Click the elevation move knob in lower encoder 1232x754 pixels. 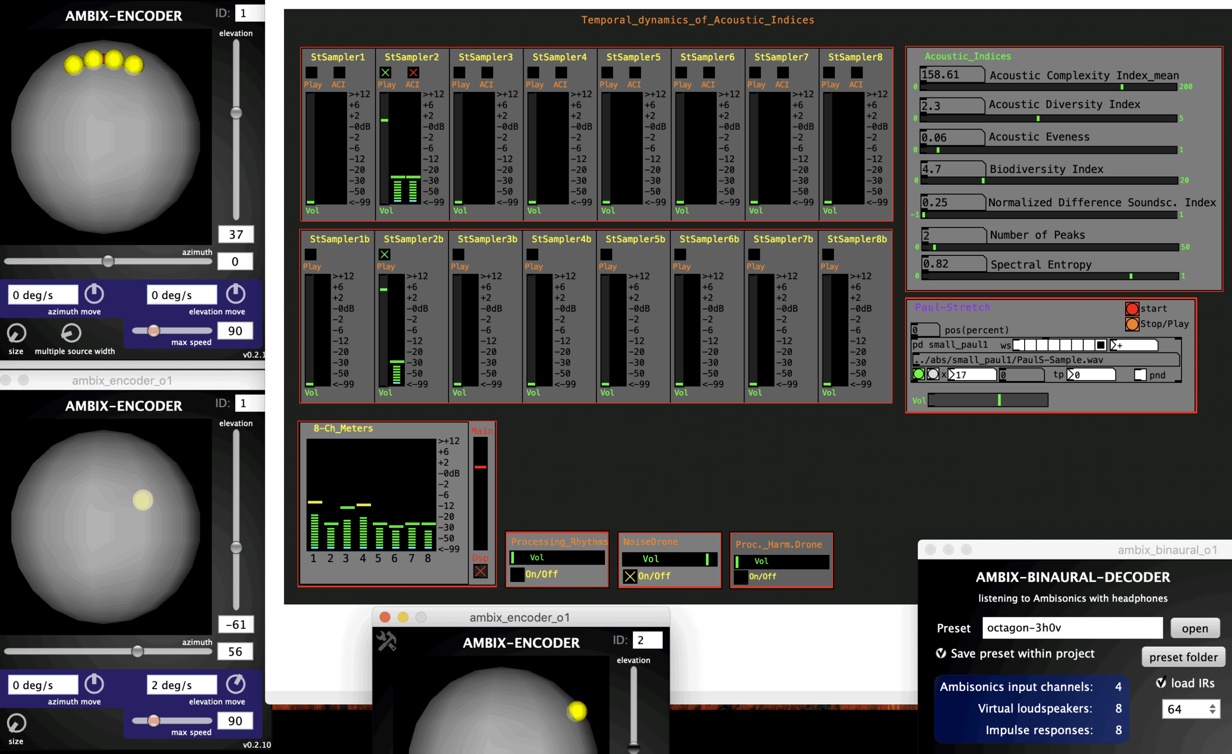click(235, 684)
